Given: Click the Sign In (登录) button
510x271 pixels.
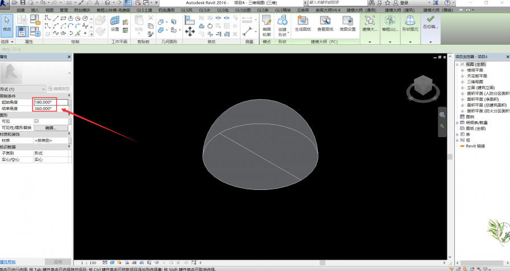Looking at the screenshot, I should point(401,3).
